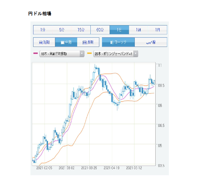Screen dimensions: 197x189
Task: Select the 1分 timeframe tab
Action: [43, 30]
